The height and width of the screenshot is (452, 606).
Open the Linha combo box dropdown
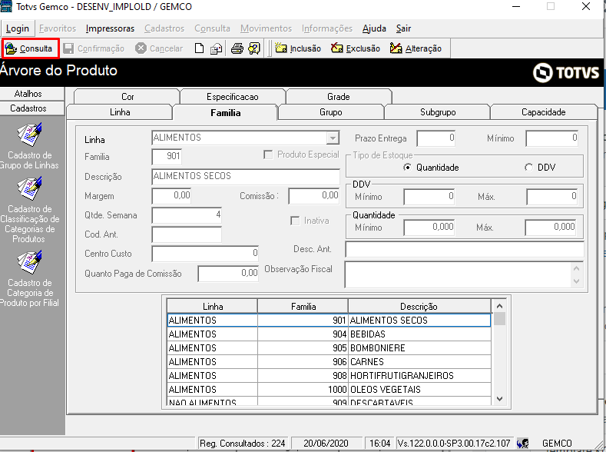332,138
